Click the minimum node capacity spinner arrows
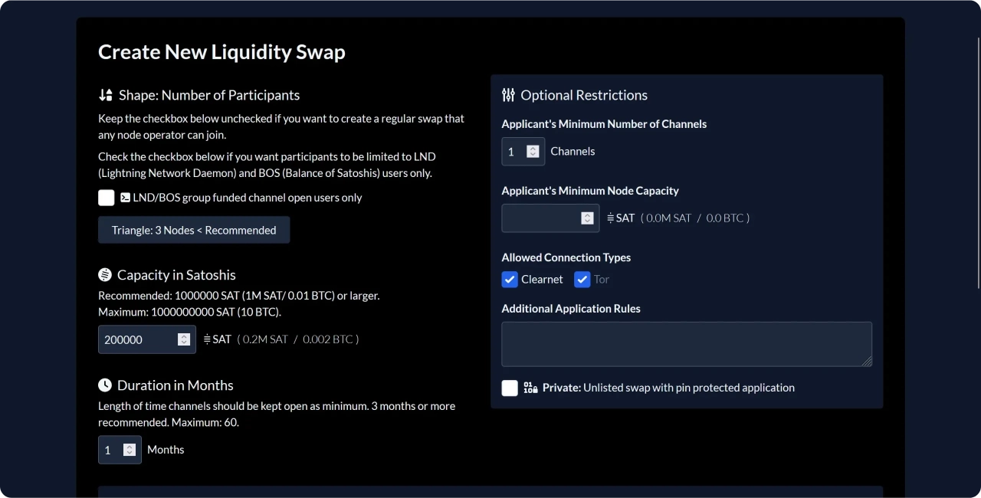Viewport: 981px width, 498px height. click(587, 218)
